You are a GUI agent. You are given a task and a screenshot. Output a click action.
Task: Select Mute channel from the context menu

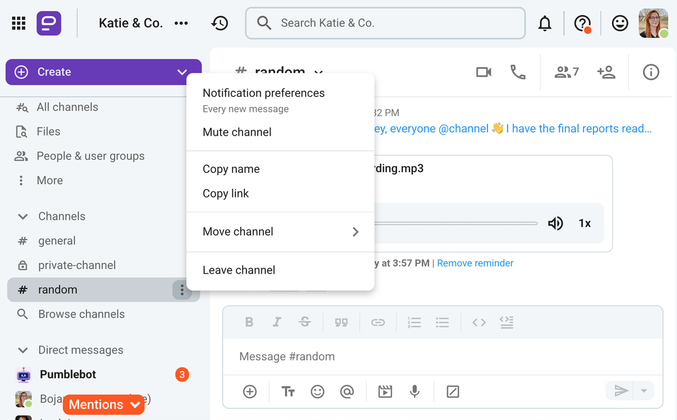click(237, 132)
